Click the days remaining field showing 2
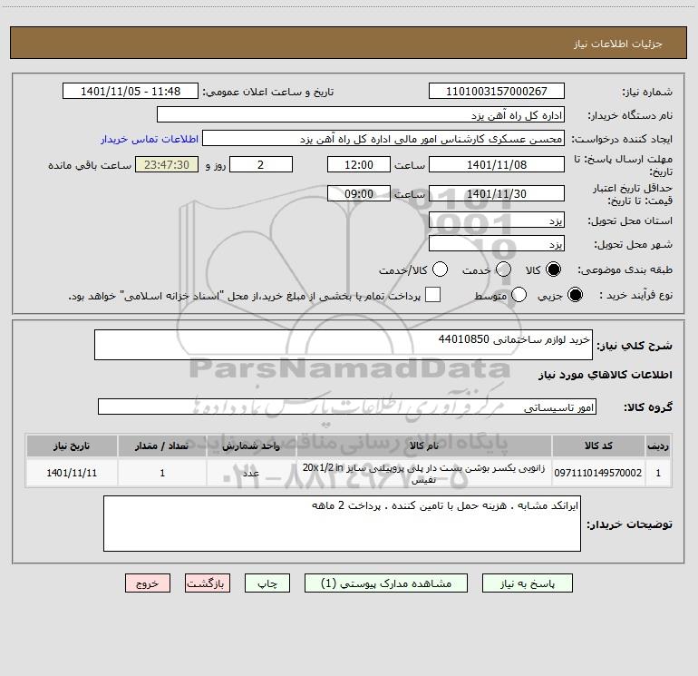 pyautogui.click(x=261, y=164)
